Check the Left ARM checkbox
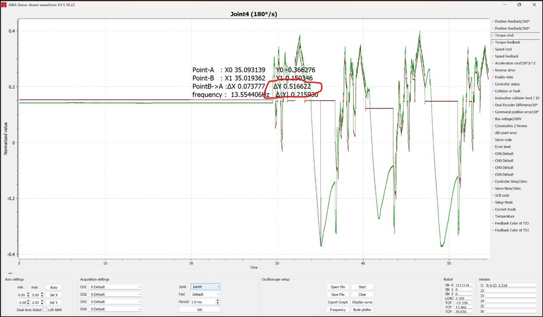The width and height of the screenshot is (543, 317). (45, 310)
